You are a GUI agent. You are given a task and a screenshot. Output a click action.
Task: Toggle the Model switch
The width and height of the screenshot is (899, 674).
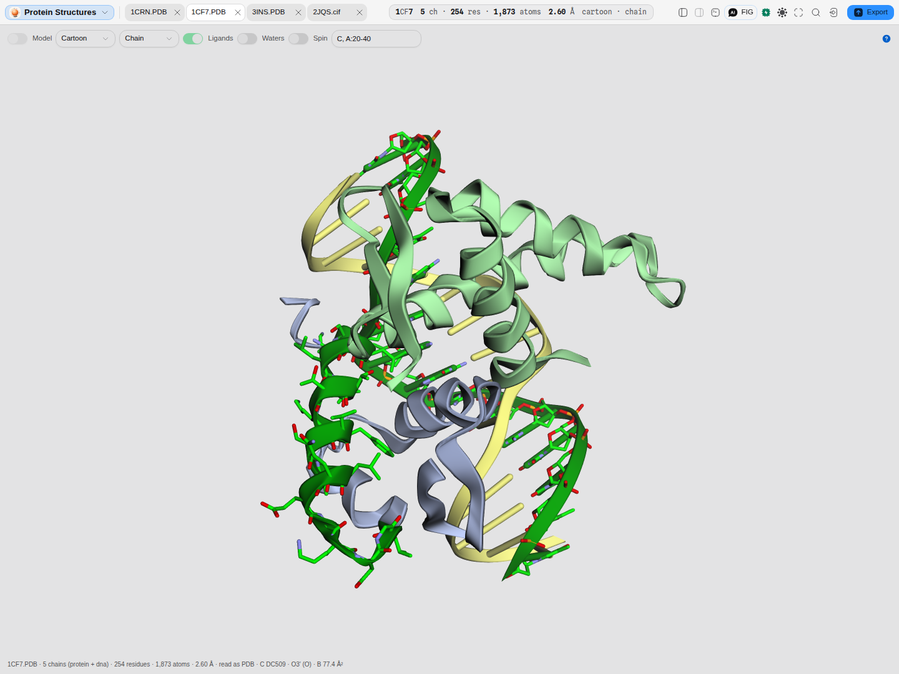pyautogui.click(x=17, y=39)
